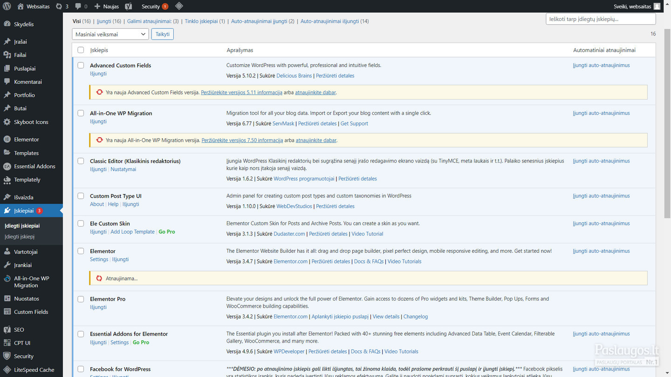Click the Skyboot Icons gear icon
This screenshot has width=671, height=377.
tap(7, 122)
